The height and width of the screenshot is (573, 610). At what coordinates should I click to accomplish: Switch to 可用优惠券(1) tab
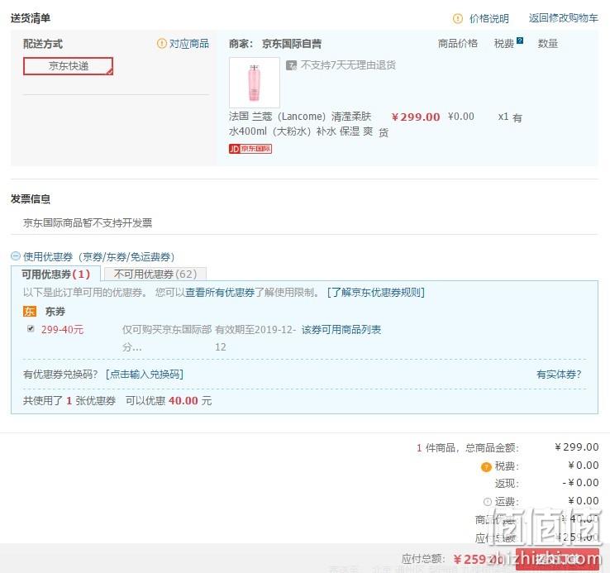[x=55, y=274]
